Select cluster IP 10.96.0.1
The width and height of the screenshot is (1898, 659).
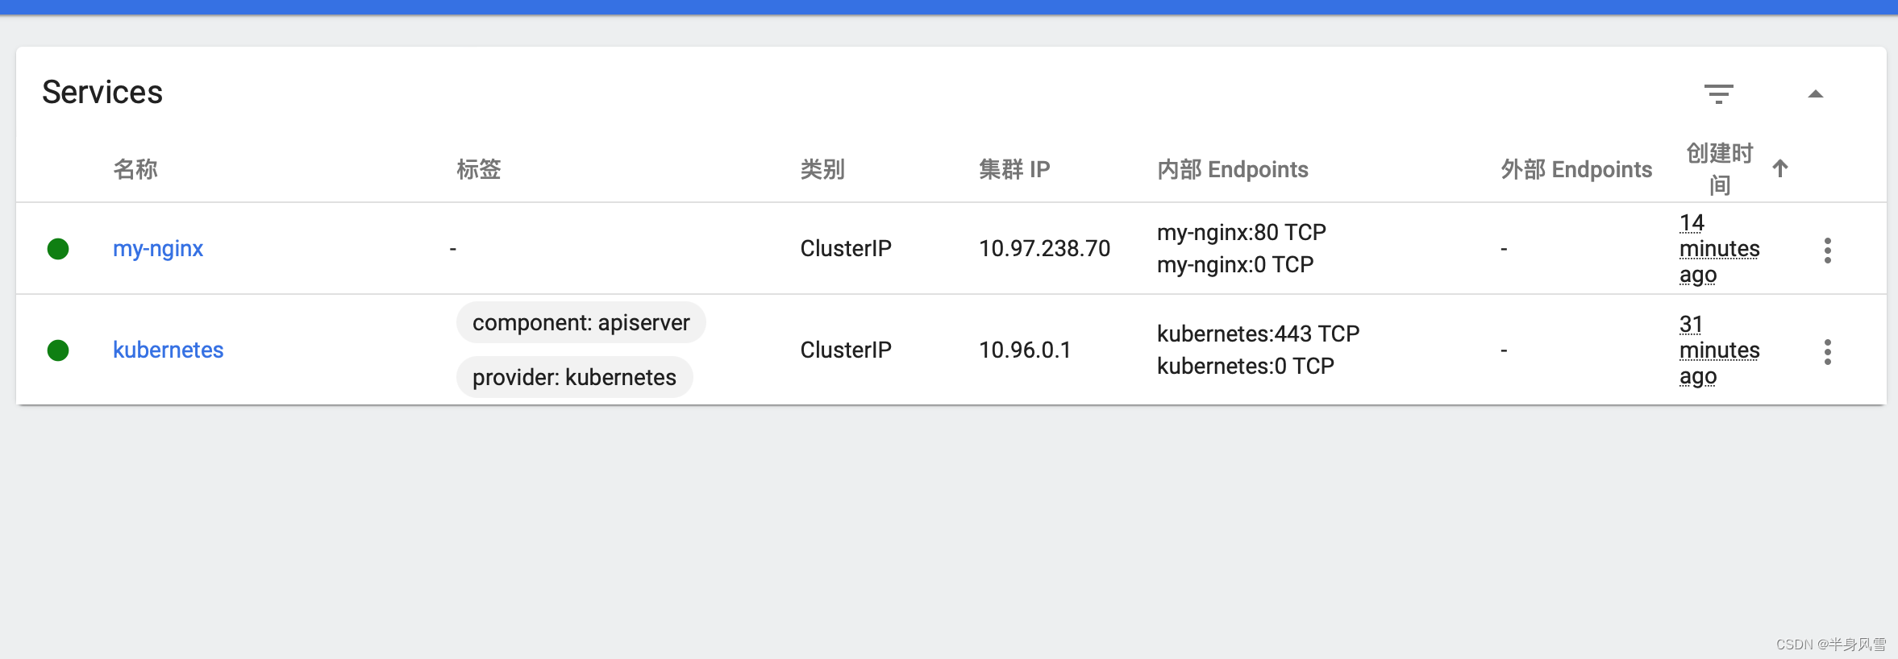[1025, 350]
